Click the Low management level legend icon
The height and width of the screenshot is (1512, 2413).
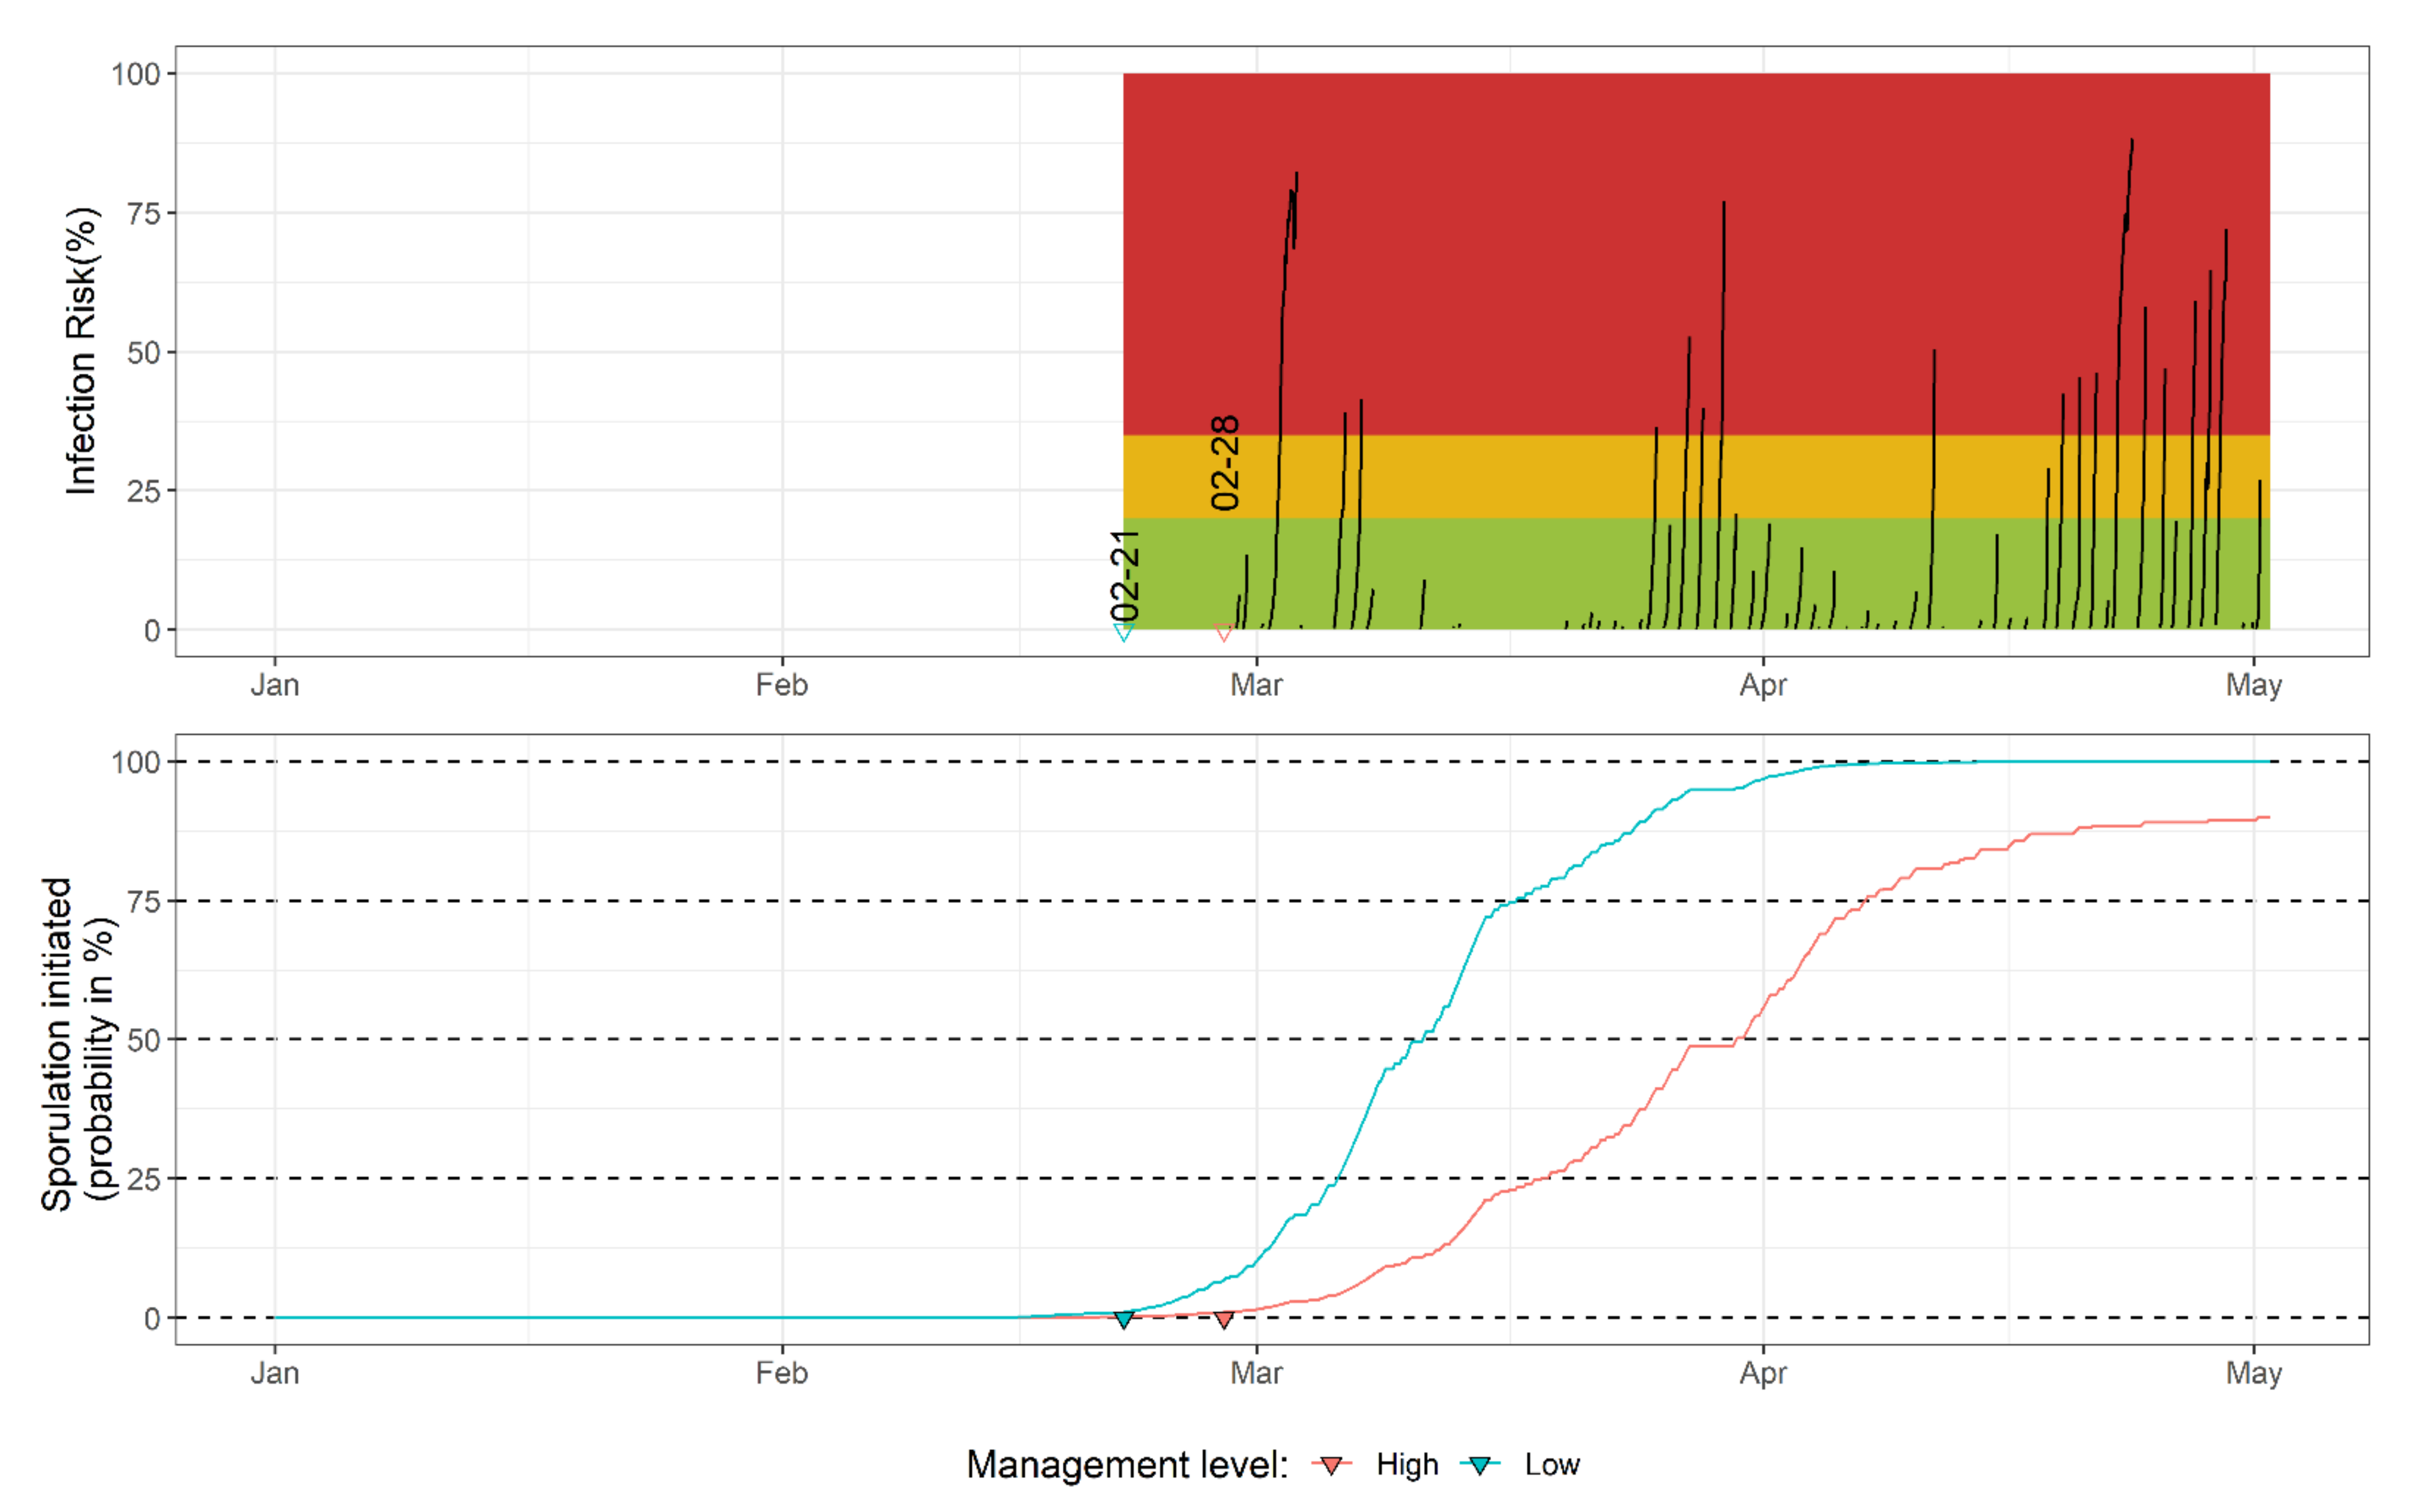click(x=1480, y=1465)
